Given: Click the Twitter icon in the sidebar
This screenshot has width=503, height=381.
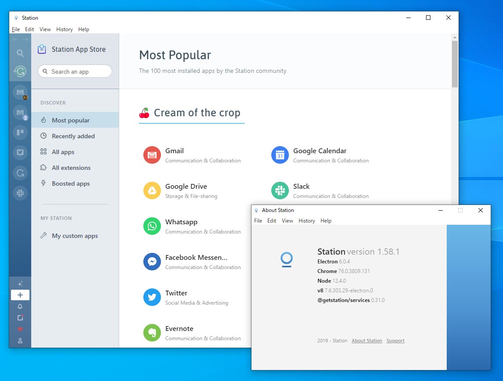Looking at the screenshot, I should coord(20,152).
